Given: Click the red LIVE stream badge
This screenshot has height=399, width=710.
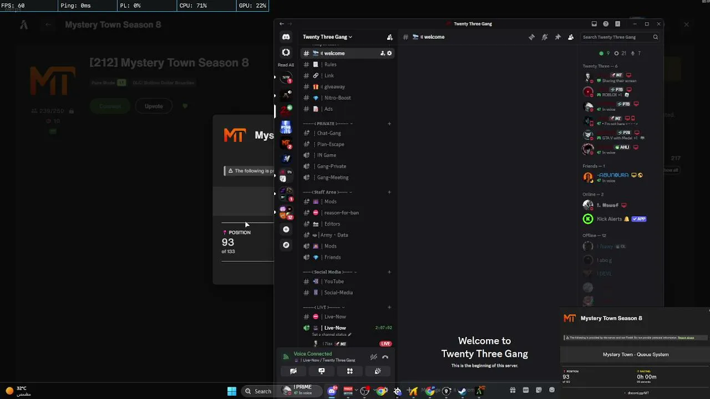Looking at the screenshot, I should point(386,344).
